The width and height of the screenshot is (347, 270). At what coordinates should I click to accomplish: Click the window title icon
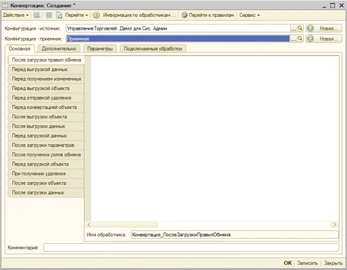[5, 5]
